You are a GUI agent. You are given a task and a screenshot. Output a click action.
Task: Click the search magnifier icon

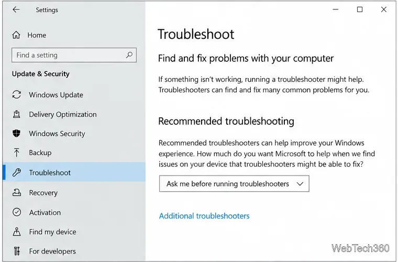click(129, 55)
